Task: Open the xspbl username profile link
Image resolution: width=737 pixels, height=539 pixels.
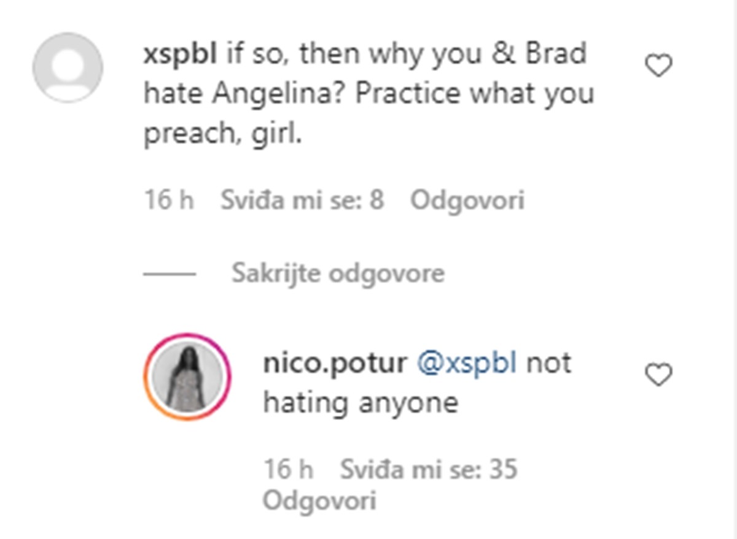Action: 180,55
